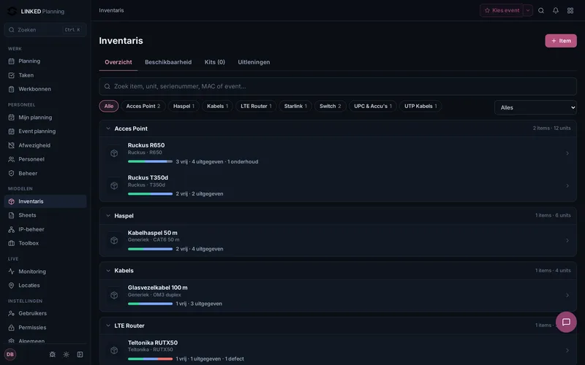
Task: Filter by Acces Point chip
Action: pos(143,106)
